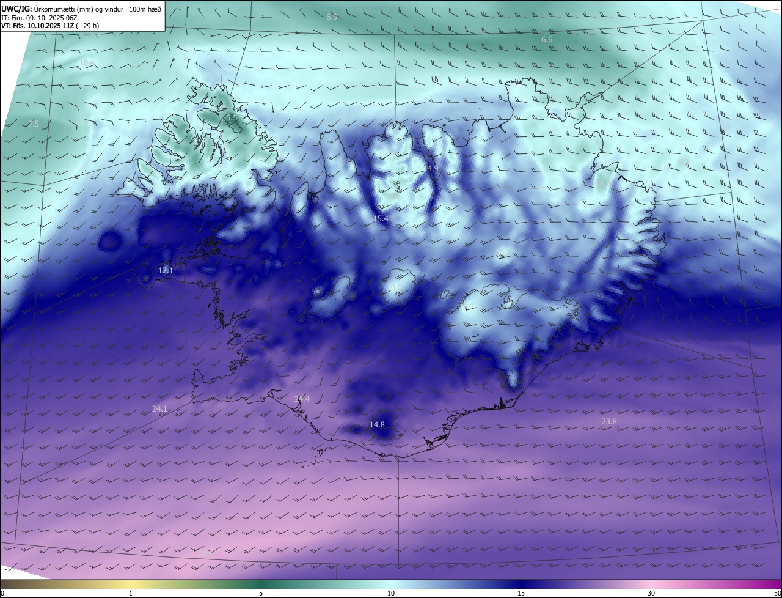Click the 24.4 map value

point(302,399)
